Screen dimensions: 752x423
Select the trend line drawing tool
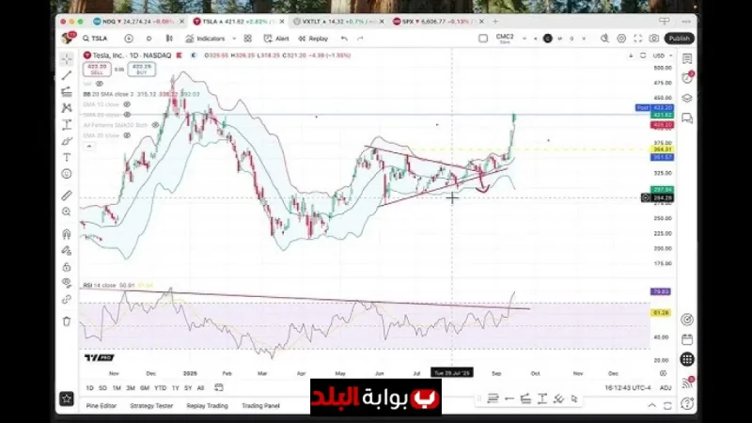click(67, 75)
